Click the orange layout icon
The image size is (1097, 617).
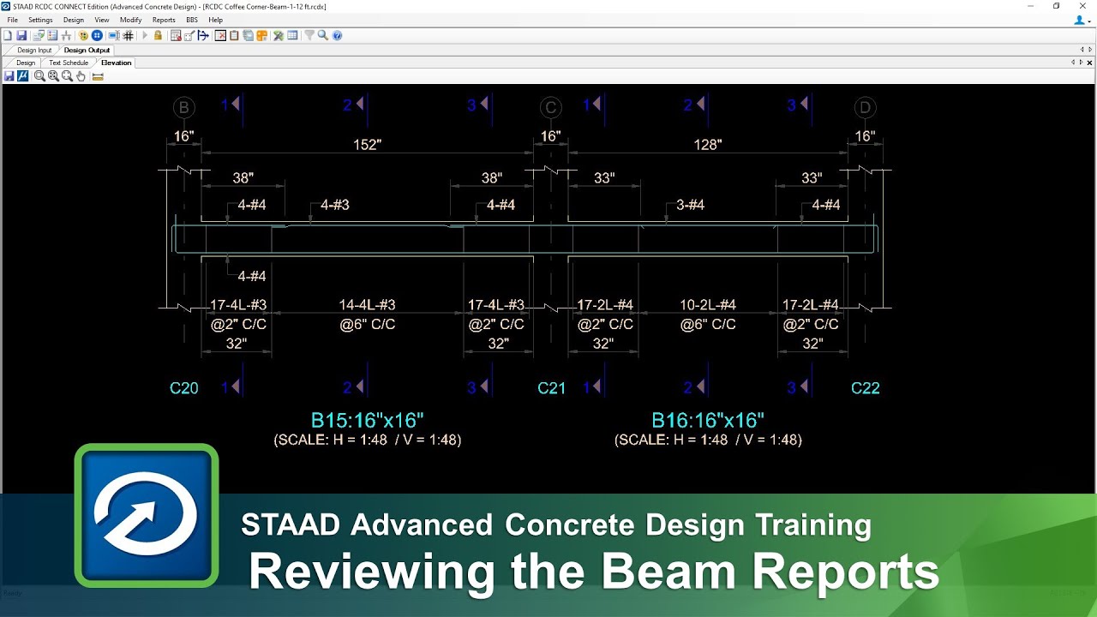pyautogui.click(x=261, y=36)
